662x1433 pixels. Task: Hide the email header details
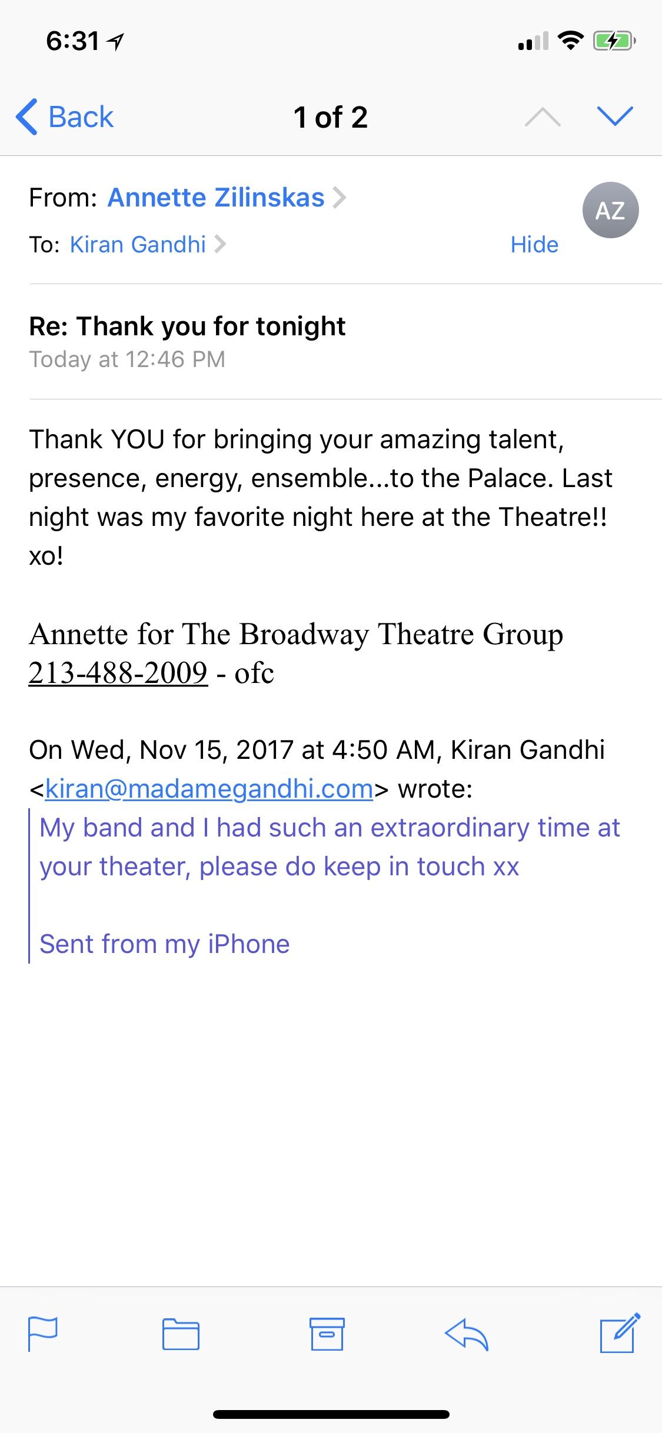point(534,245)
